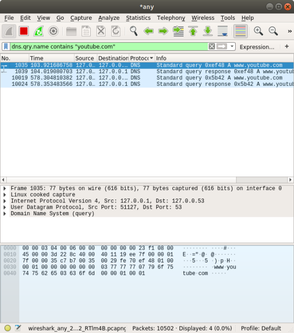Jump to the first packet
Screen dimensions: 294x333
[x=193, y=31]
